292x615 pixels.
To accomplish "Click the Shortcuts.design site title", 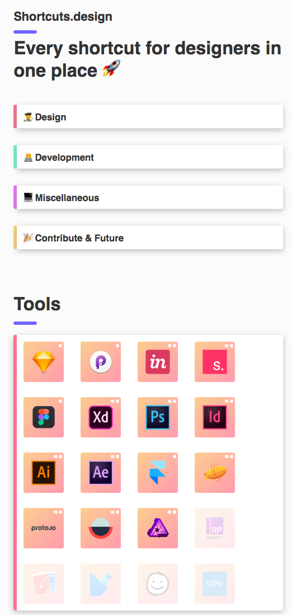I will 63,16.
